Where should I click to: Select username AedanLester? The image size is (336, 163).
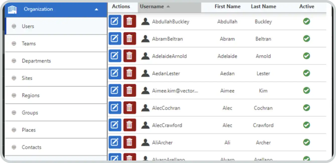pyautogui.click(x=166, y=73)
